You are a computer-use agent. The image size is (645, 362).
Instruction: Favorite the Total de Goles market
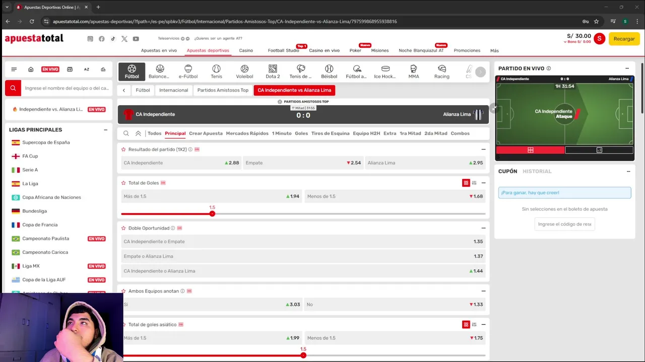coord(123,183)
